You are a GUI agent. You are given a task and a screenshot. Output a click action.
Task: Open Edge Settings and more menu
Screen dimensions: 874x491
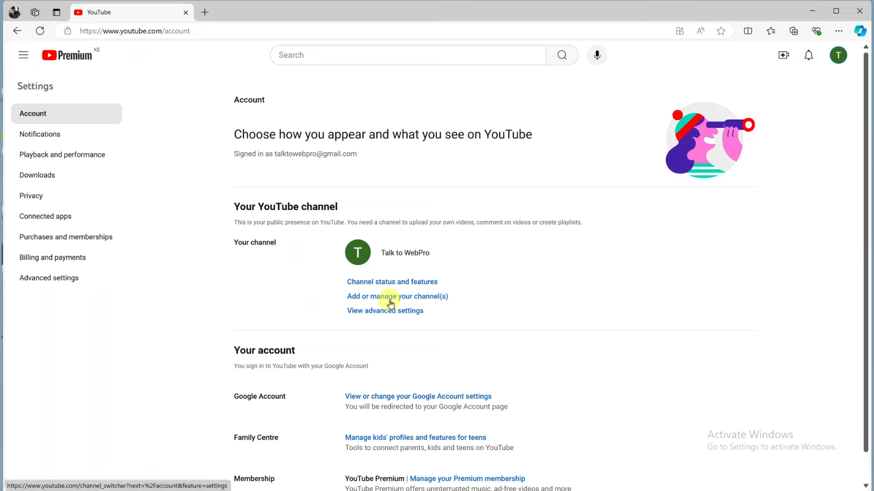pyautogui.click(x=839, y=31)
